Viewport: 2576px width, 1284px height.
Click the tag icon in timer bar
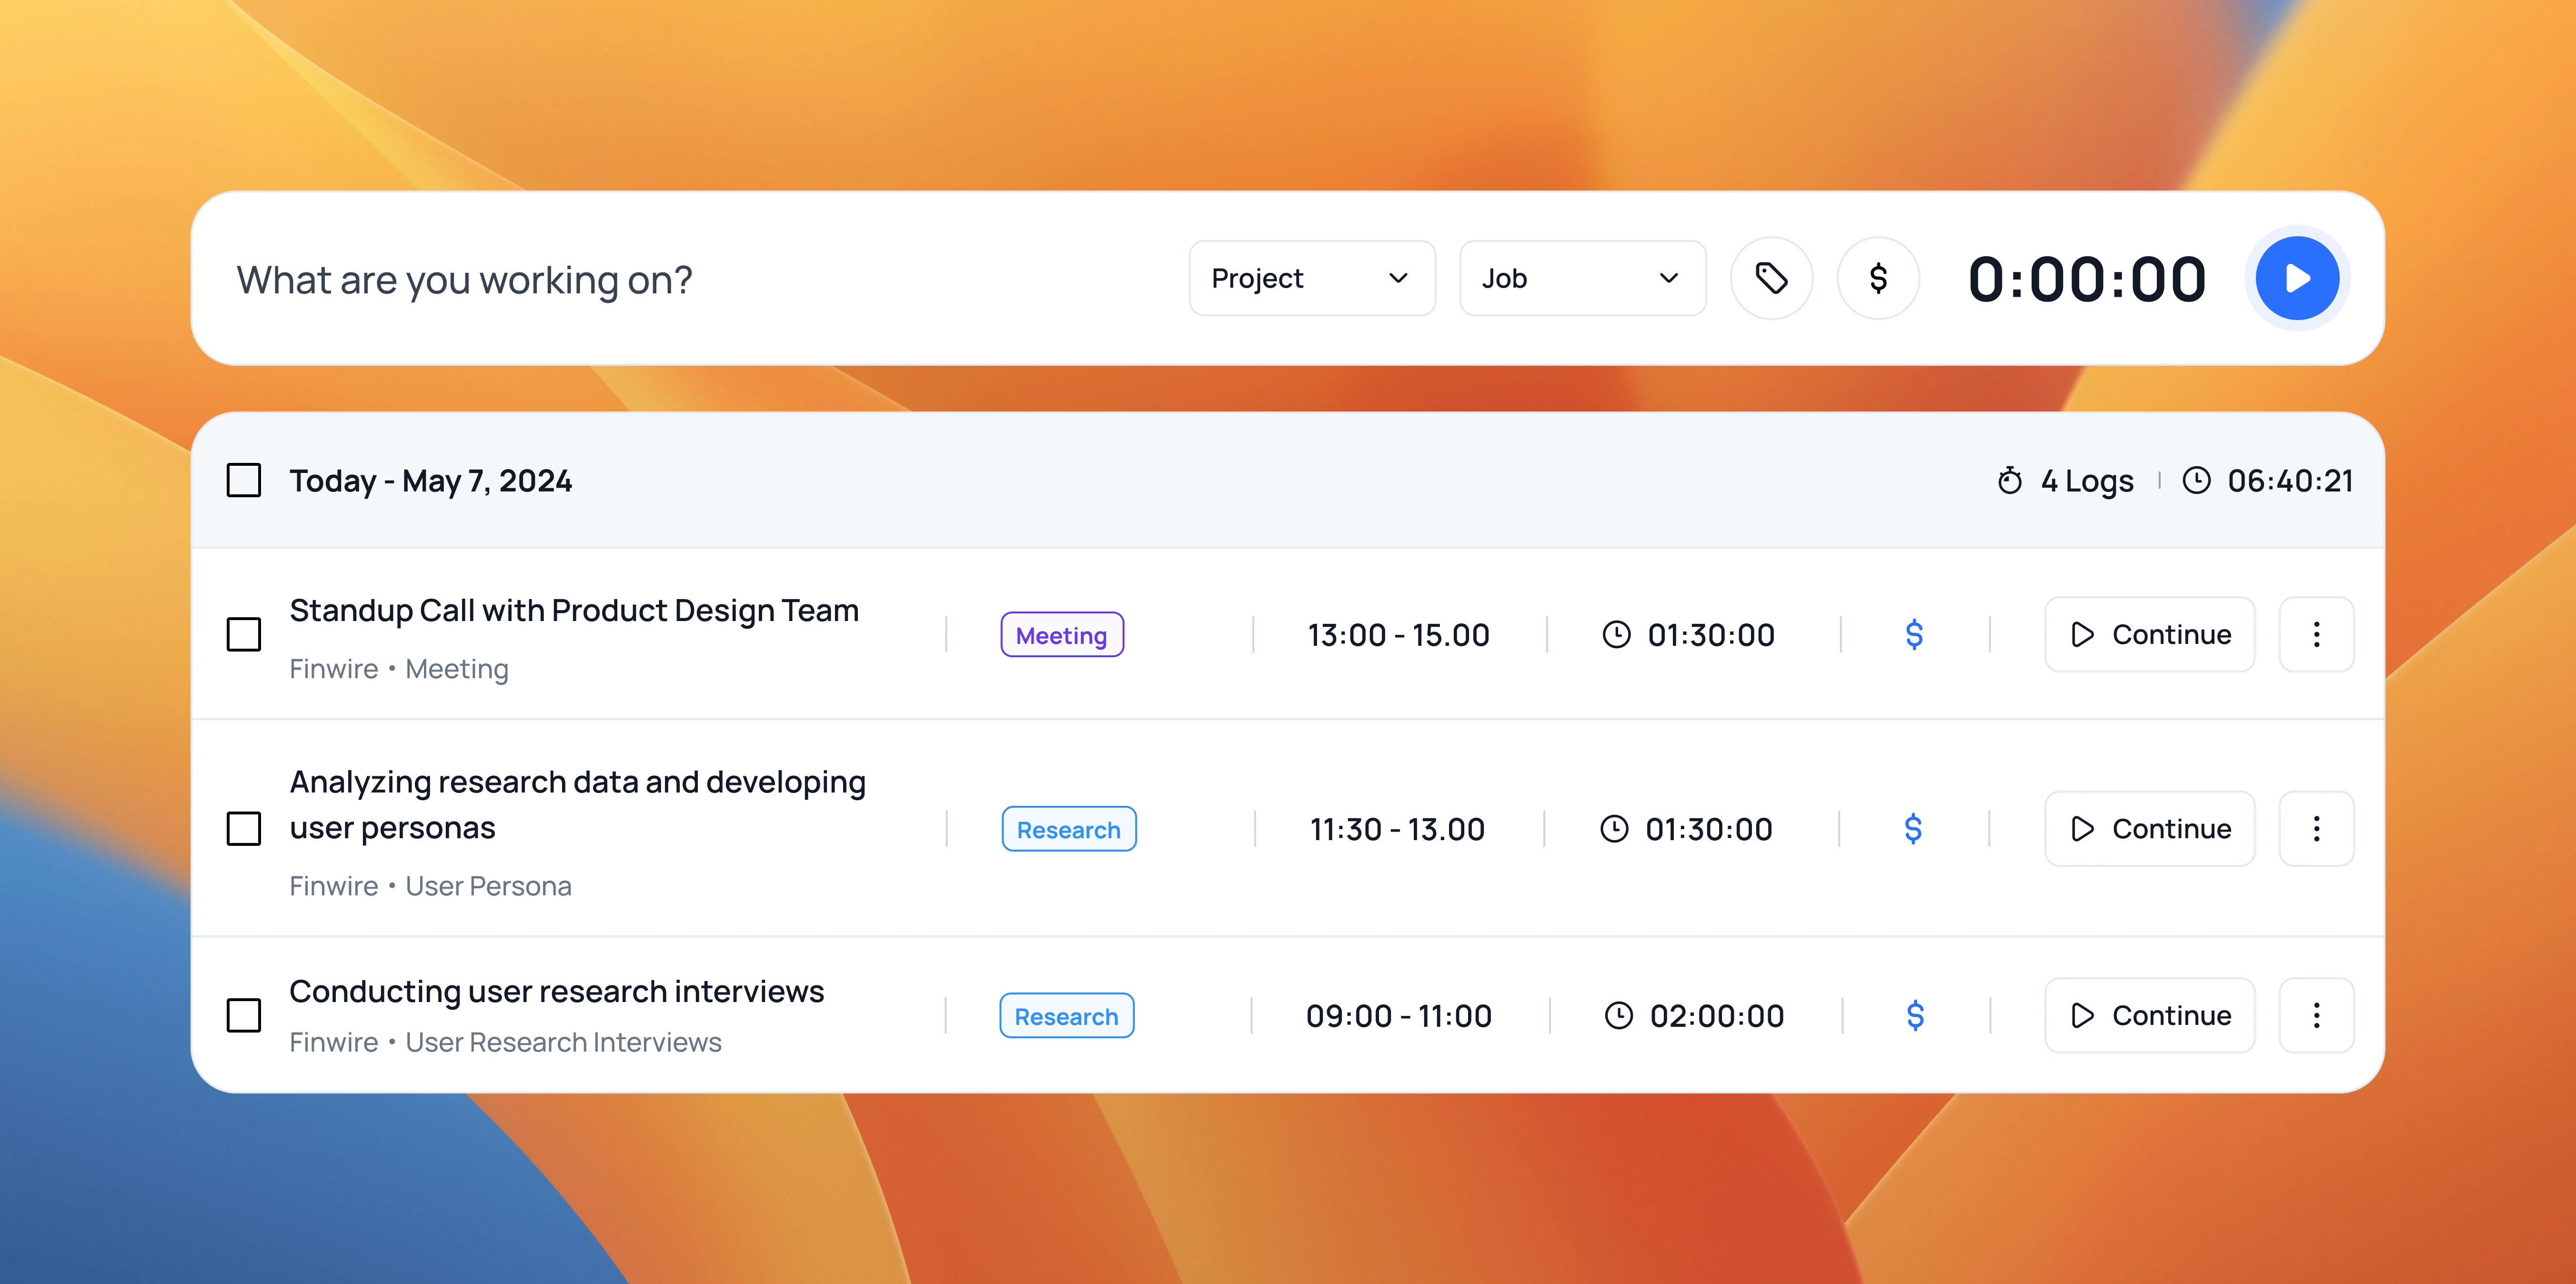click(1771, 278)
